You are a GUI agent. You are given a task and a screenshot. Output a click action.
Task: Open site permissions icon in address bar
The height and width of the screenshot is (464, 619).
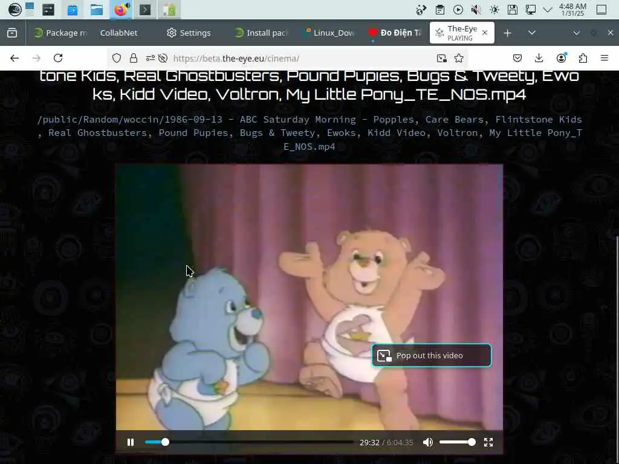[x=150, y=59]
